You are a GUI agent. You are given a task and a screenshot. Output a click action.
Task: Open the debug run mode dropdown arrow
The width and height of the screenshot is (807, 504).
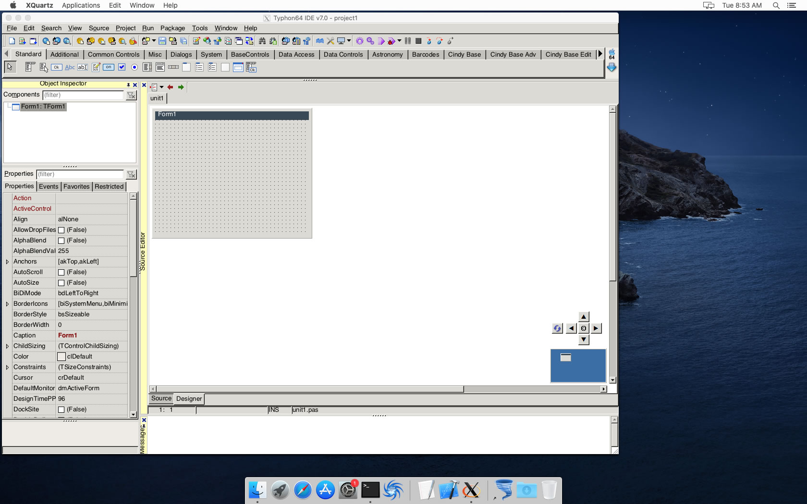pyautogui.click(x=399, y=41)
